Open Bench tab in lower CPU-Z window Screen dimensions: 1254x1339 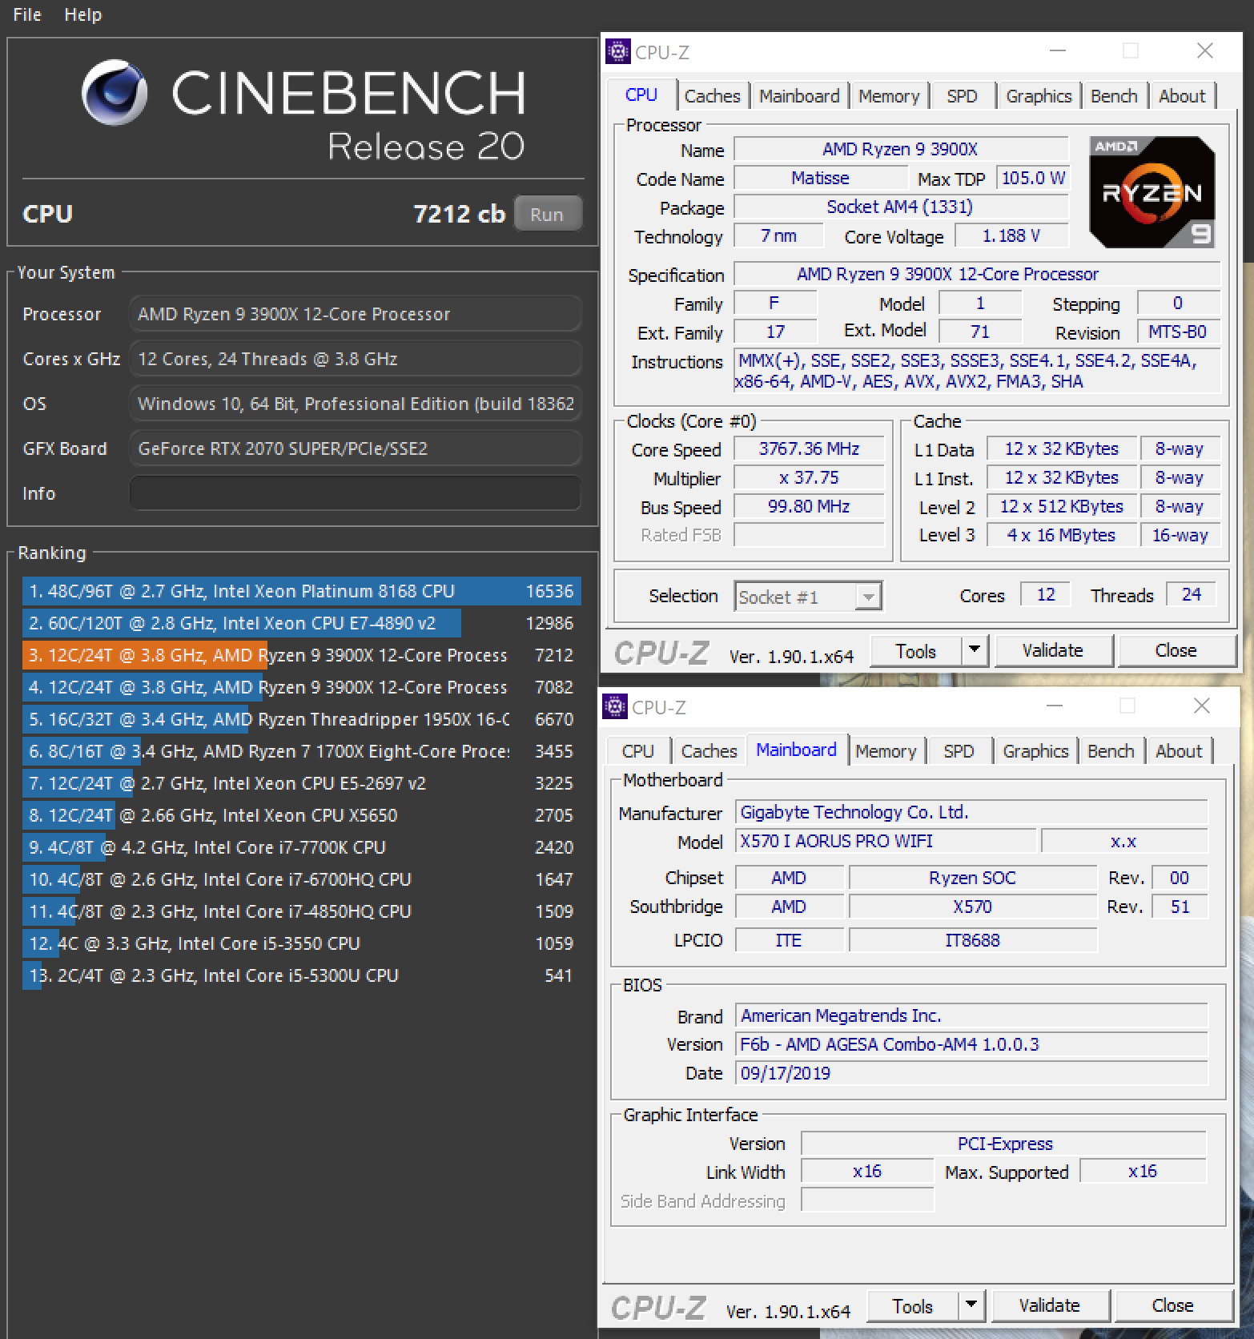pyautogui.click(x=1111, y=751)
